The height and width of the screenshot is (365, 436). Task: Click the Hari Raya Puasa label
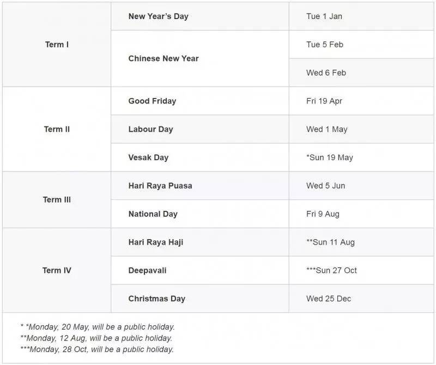point(160,185)
